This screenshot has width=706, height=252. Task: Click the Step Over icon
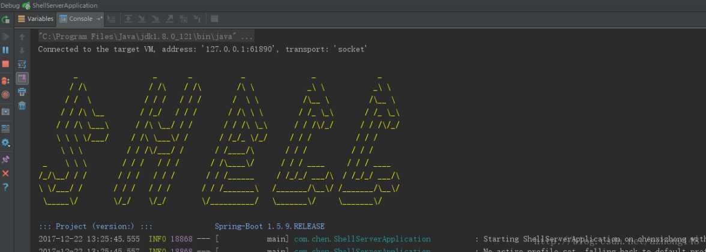point(128,19)
